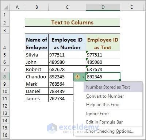Select column C header
146x140 pixels.
(67, 7)
